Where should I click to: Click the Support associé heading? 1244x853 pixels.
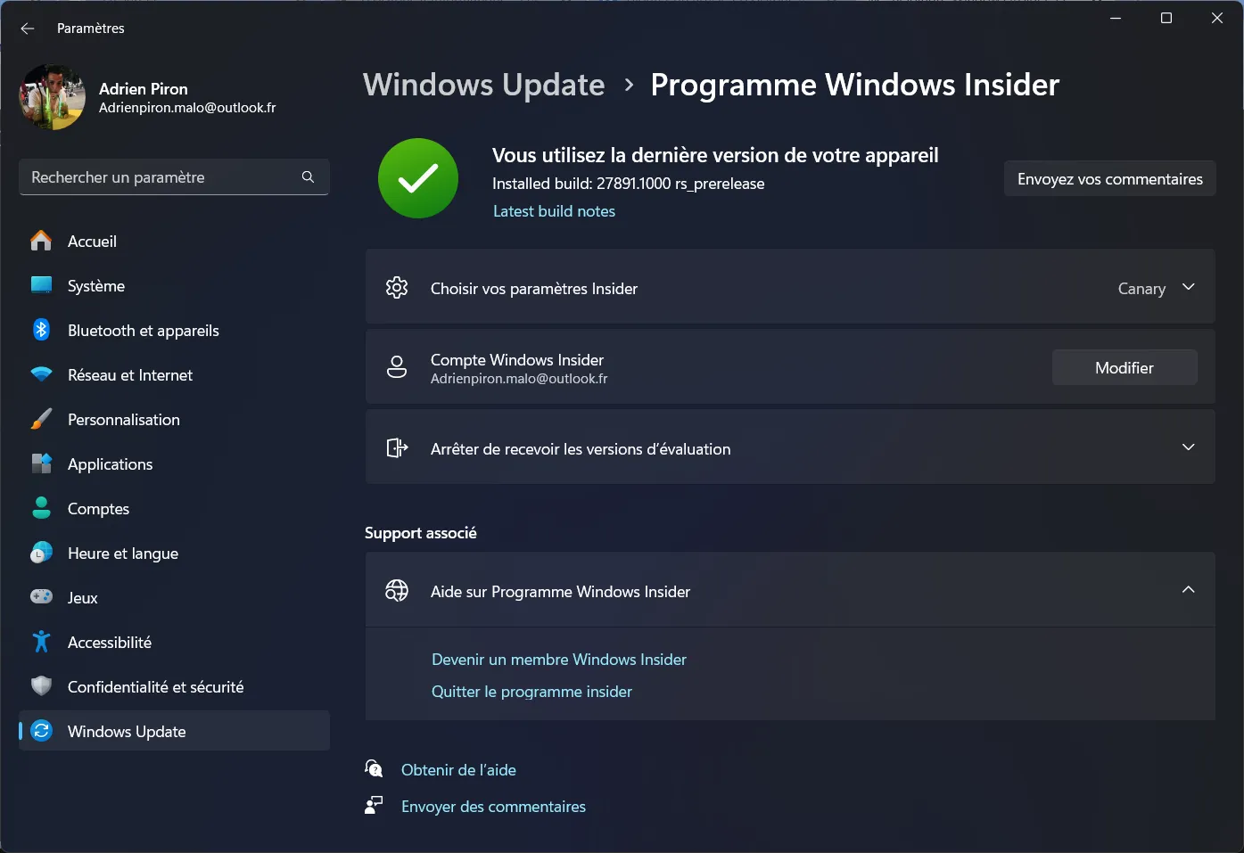pos(421,533)
